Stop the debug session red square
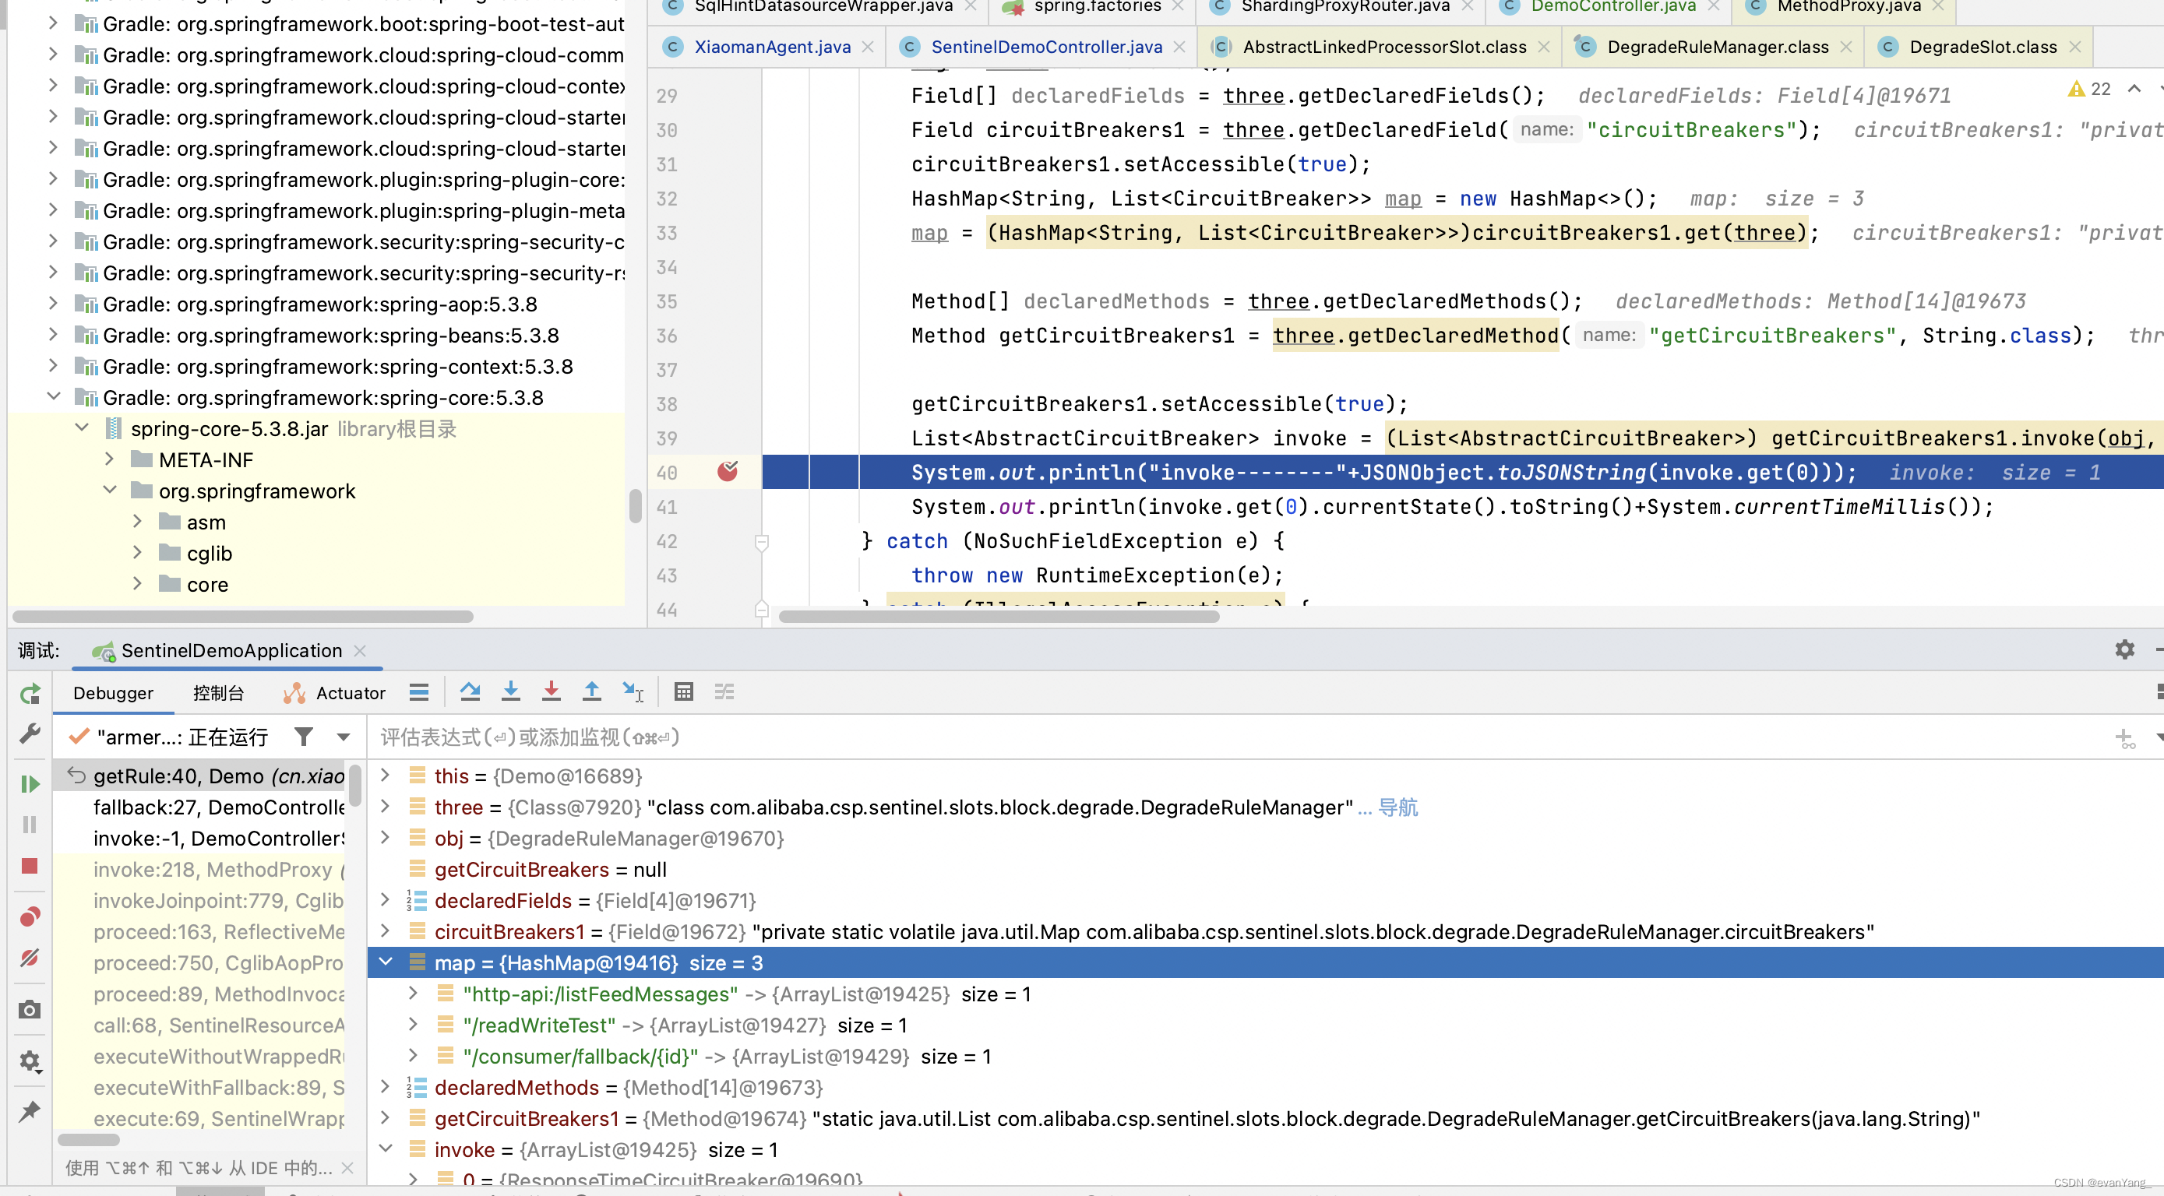Screen dimensions: 2164x1196 30,865
